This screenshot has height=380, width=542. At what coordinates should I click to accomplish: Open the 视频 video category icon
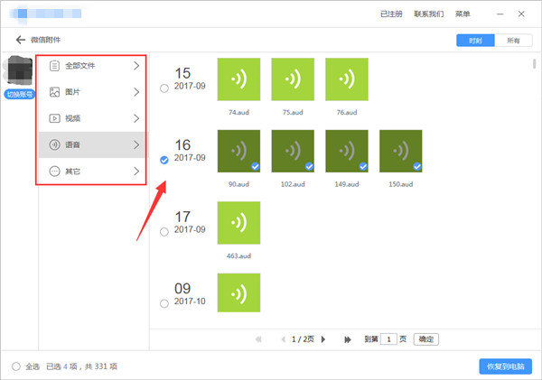[54, 118]
